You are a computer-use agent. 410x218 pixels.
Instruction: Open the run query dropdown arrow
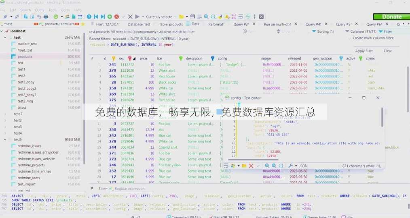click(x=143, y=17)
